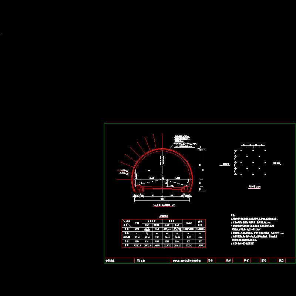The width and height of the screenshot is (296, 296).
Task: Select the center dot of anchor layout grid
Action: tap(253, 162)
